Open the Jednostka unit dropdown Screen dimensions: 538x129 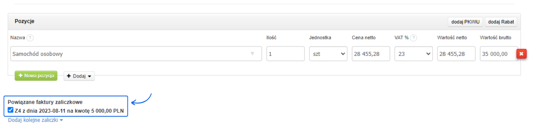pos(328,54)
